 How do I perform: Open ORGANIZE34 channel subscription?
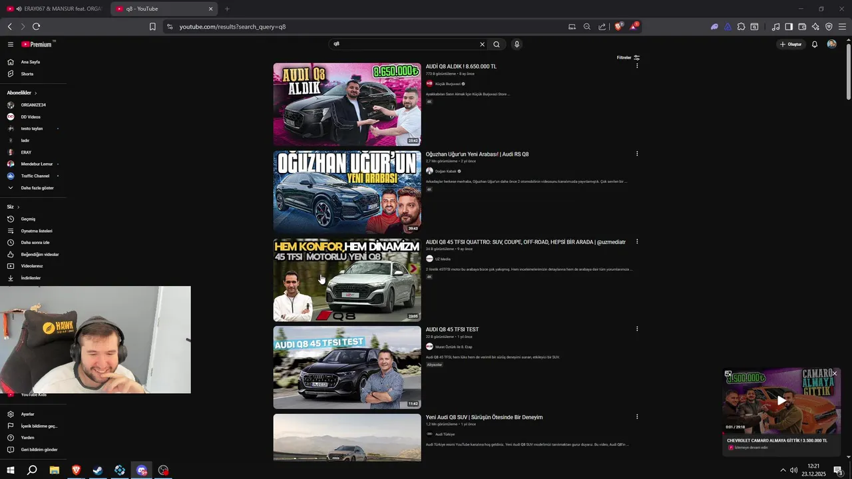(x=33, y=105)
